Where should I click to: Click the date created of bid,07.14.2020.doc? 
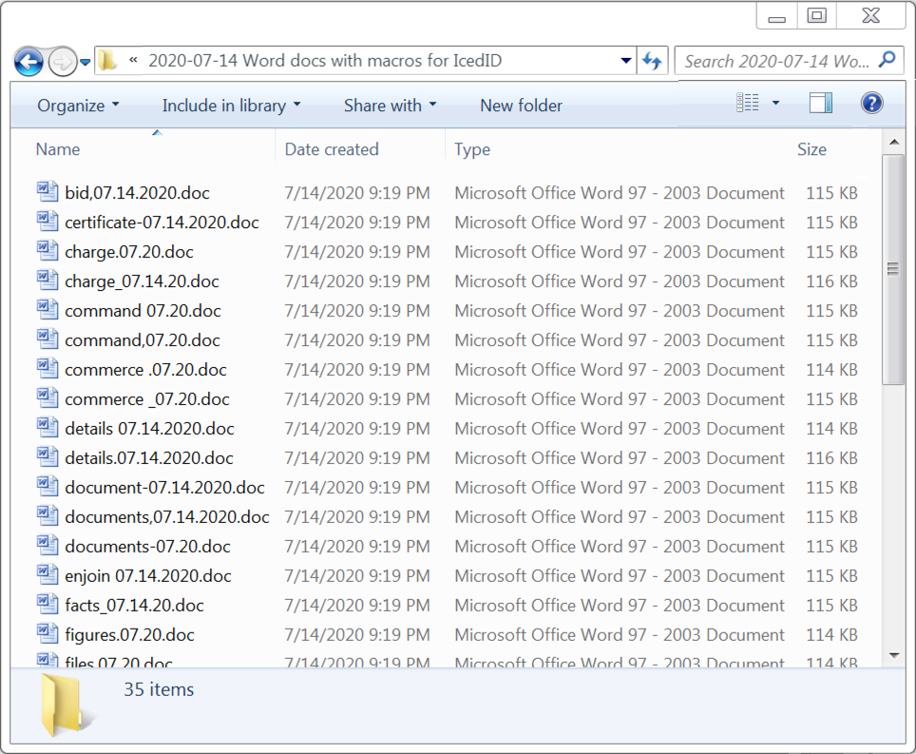(x=357, y=193)
